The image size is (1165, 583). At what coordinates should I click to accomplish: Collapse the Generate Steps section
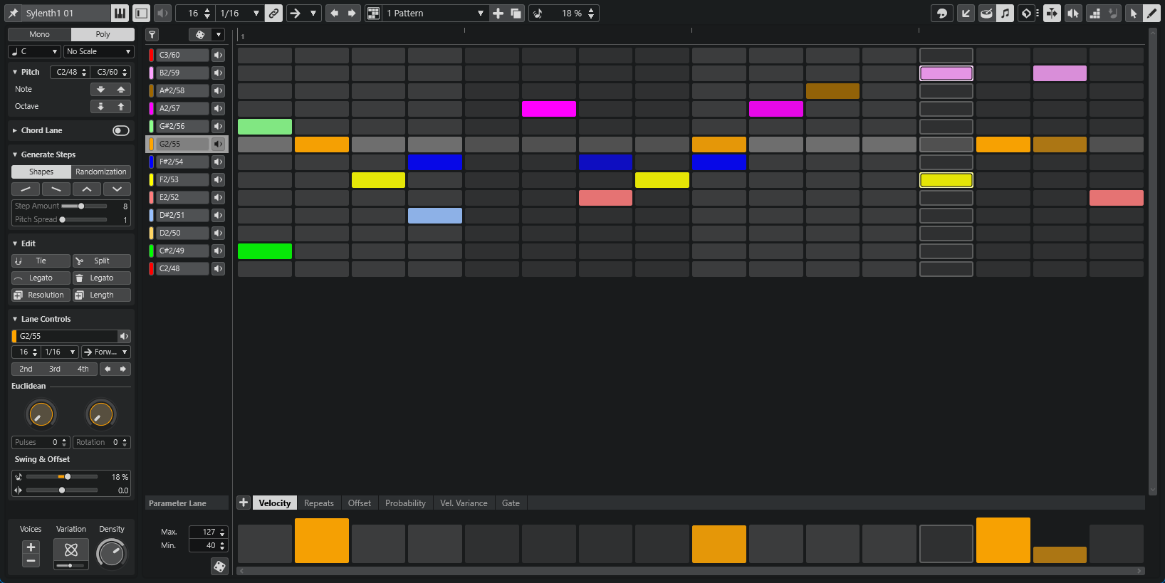(15, 154)
